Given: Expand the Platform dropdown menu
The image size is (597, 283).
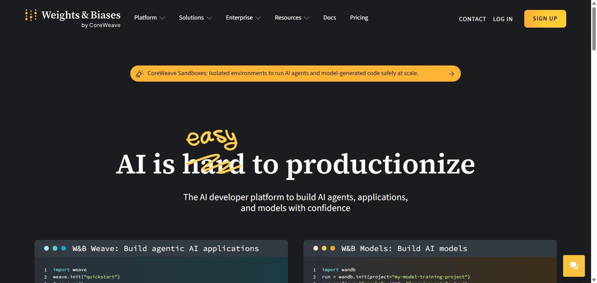Looking at the screenshot, I should [x=150, y=18].
